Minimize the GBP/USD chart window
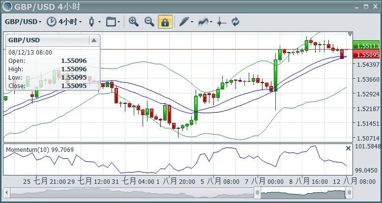This screenshot has height=203, width=382. [x=357, y=7]
